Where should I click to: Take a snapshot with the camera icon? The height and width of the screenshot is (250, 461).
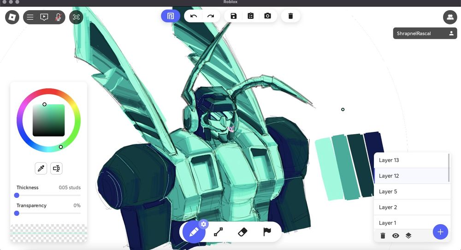(267, 16)
